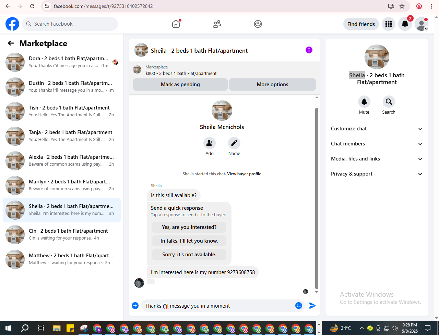Open Sticky Notes from the taskbar

pos(70,328)
